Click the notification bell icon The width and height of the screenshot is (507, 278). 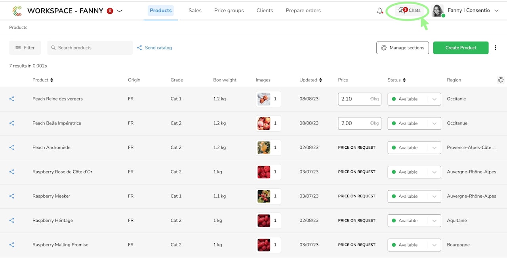[x=380, y=11]
